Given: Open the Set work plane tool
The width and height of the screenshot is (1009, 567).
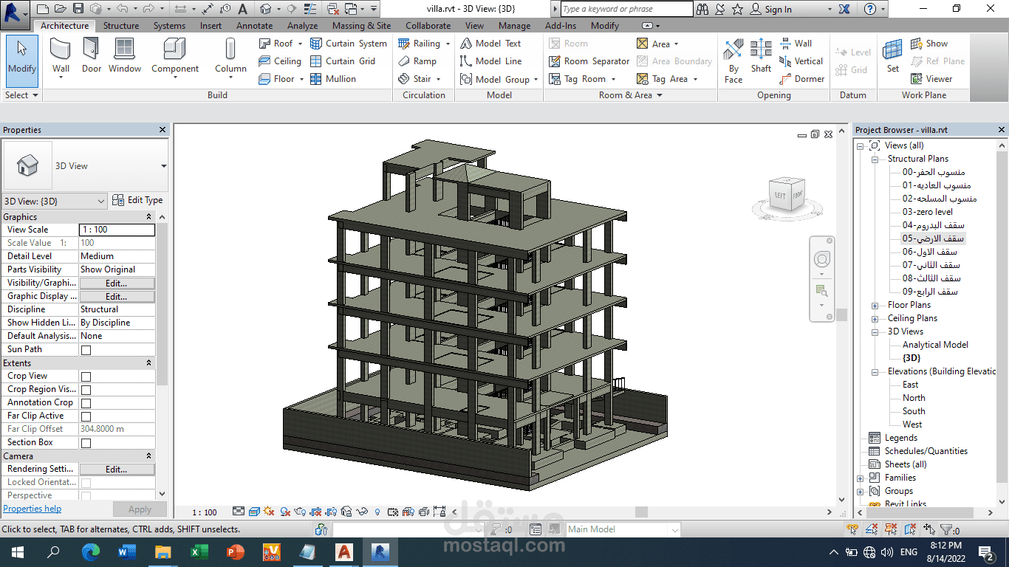Looking at the screenshot, I should click(x=893, y=56).
